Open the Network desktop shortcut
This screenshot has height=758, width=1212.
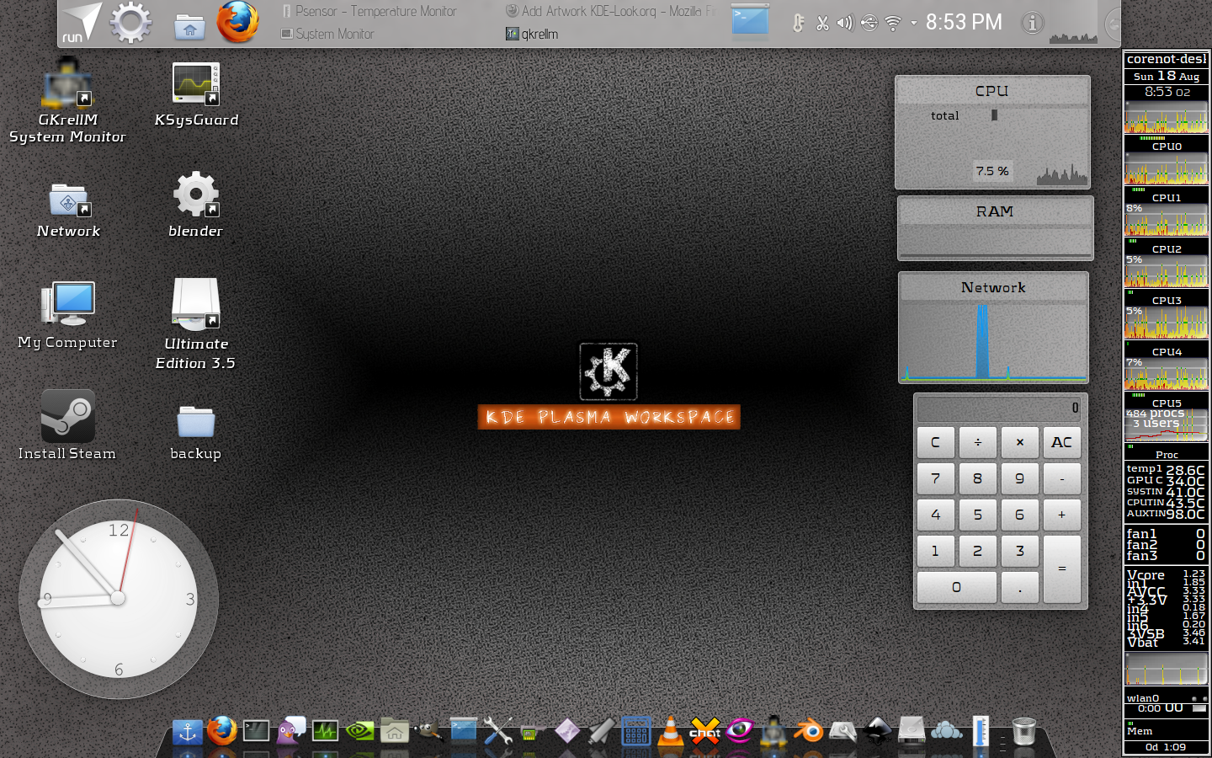click(x=68, y=211)
